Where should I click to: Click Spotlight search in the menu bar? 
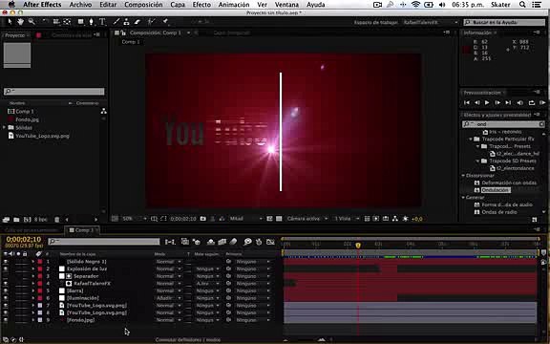click(x=522, y=5)
